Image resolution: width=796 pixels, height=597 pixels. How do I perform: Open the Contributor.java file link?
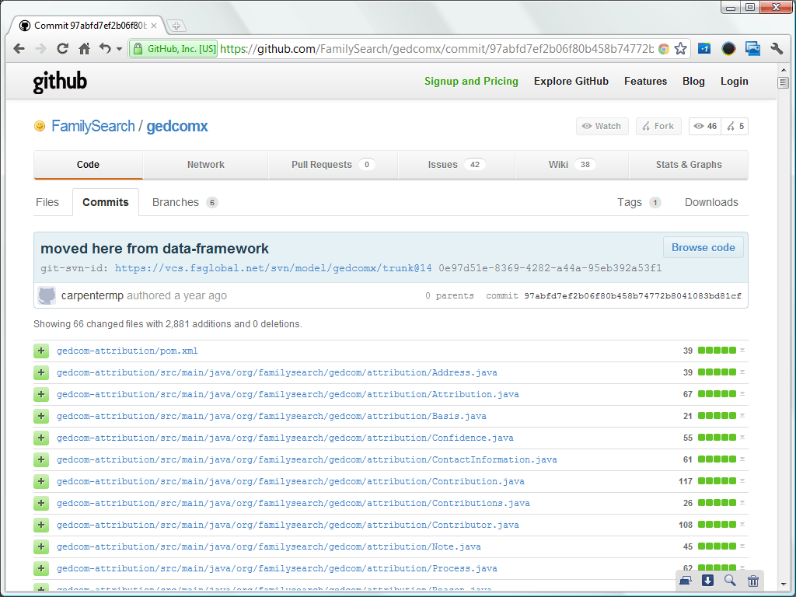(288, 525)
